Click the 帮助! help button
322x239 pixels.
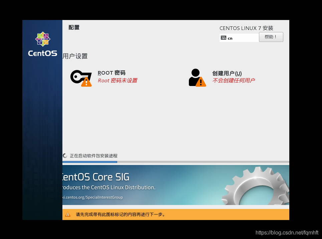271,37
